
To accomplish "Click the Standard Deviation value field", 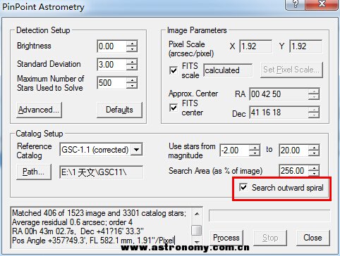I will click(x=111, y=65).
